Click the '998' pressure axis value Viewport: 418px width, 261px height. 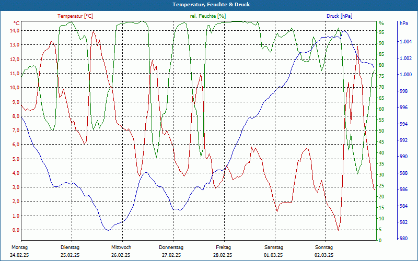click(403, 91)
